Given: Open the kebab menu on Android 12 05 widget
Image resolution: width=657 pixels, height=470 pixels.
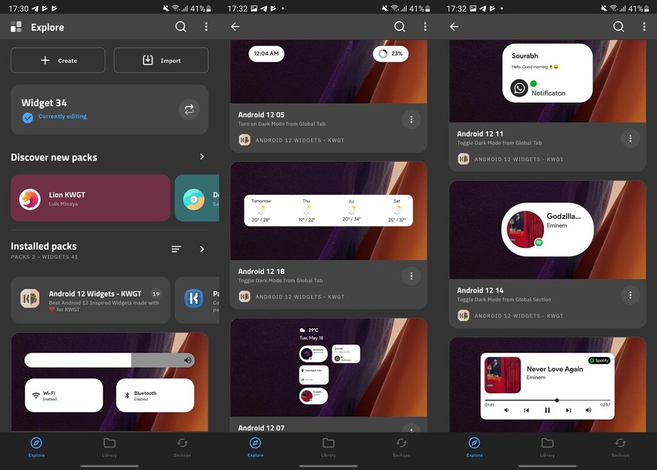Looking at the screenshot, I should coord(411,119).
